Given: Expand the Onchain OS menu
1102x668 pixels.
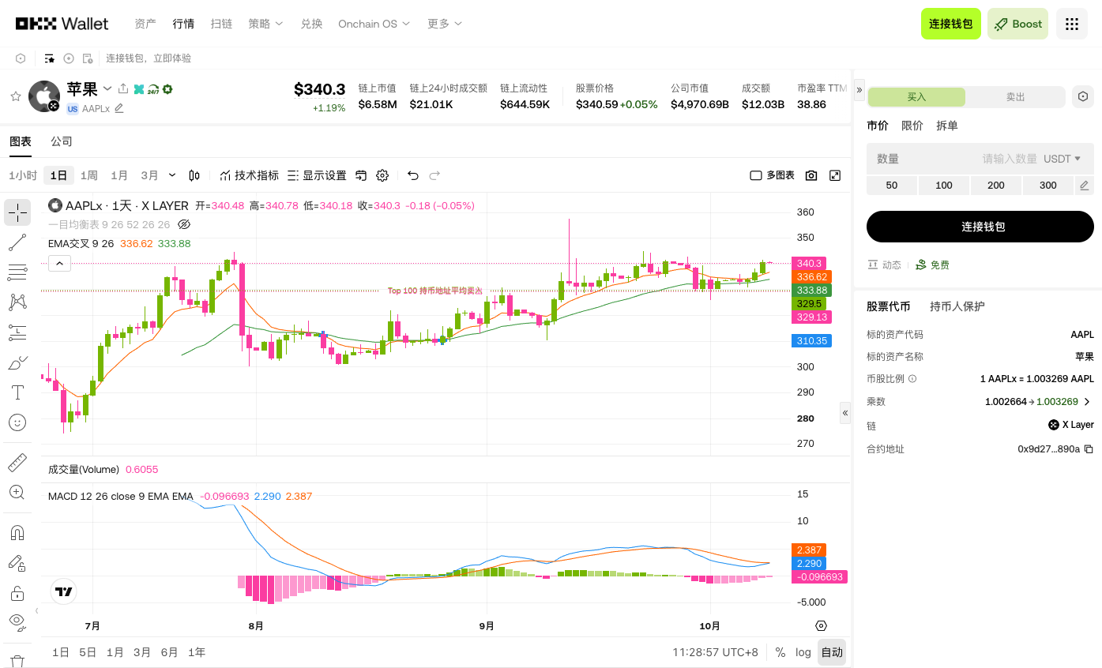Looking at the screenshot, I should pos(374,24).
